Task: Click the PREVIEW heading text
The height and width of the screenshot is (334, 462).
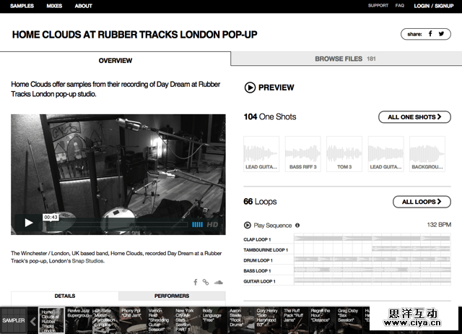Action: (x=276, y=87)
